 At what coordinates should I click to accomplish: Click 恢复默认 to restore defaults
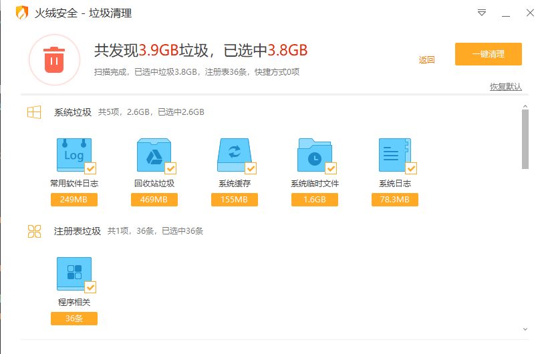coord(505,87)
